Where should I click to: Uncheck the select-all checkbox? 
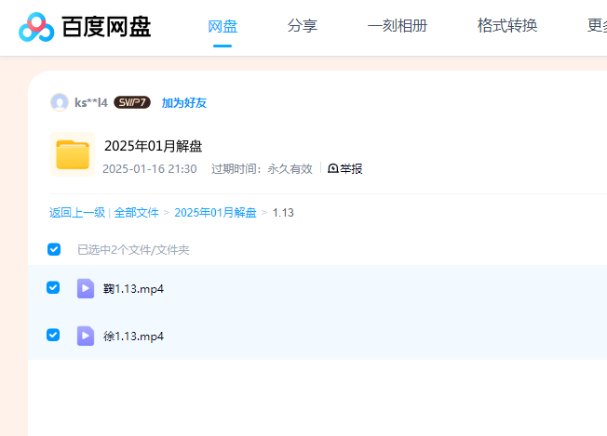point(54,249)
